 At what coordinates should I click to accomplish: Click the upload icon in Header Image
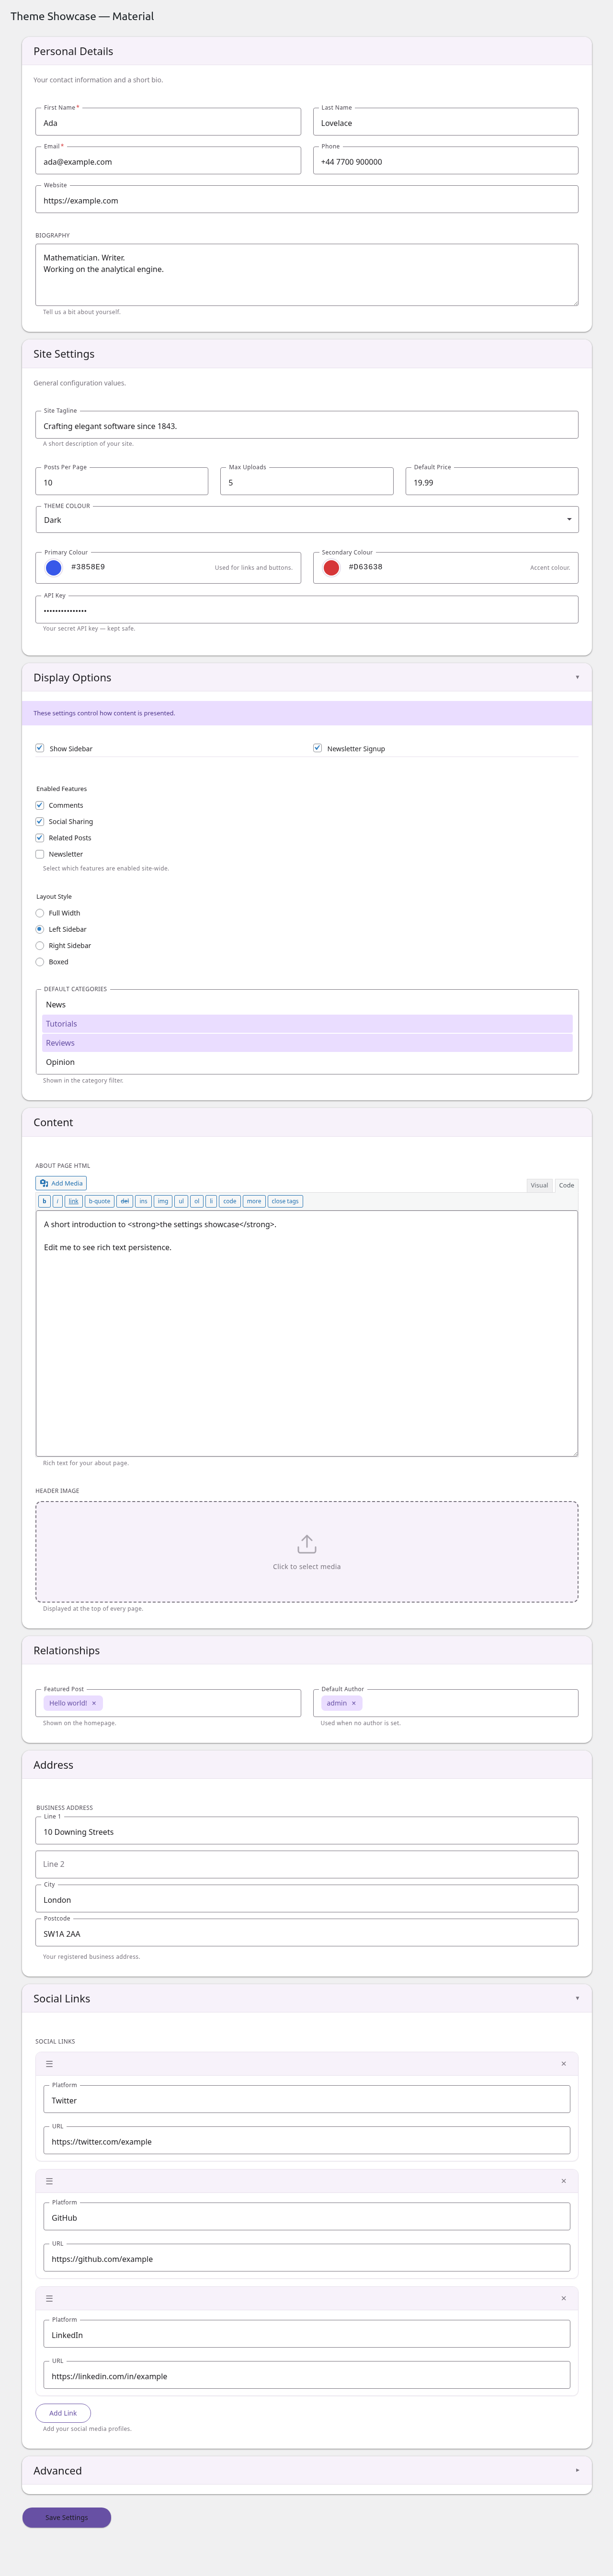(307, 1544)
